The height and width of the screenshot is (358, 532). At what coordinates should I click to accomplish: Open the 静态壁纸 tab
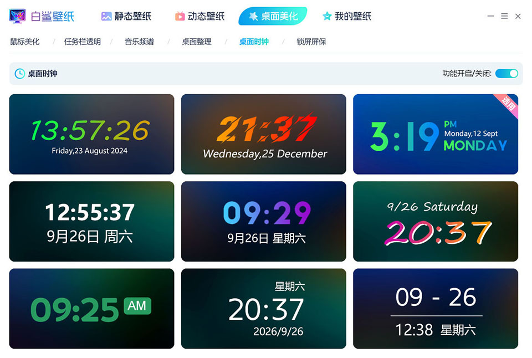pos(126,16)
